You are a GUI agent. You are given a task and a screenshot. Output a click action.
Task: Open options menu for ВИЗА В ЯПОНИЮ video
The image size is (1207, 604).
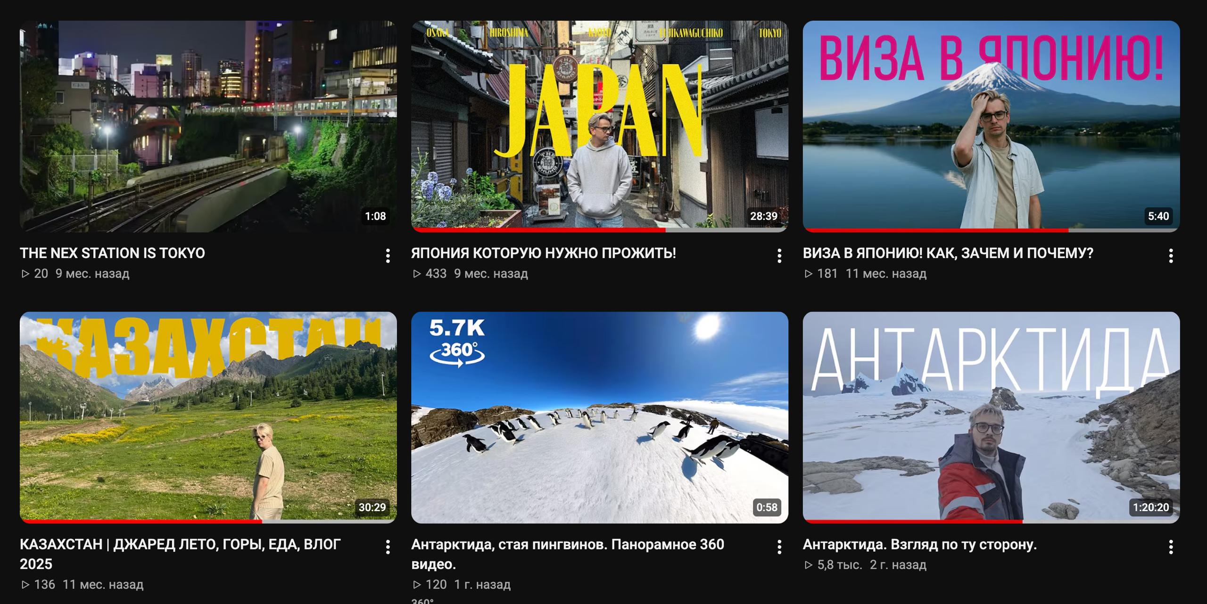pyautogui.click(x=1171, y=256)
